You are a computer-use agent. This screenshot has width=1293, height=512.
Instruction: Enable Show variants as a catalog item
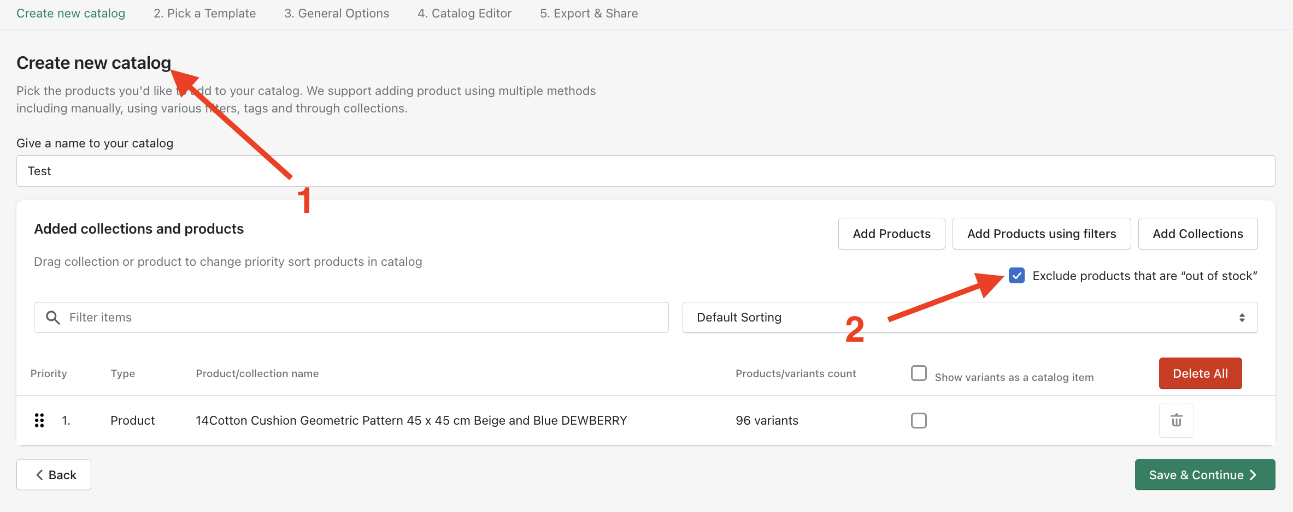point(919,373)
